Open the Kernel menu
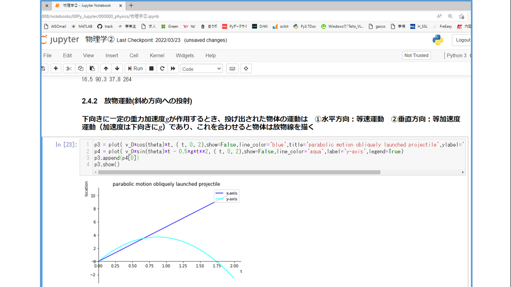This screenshot has height=287, width=511. (157, 56)
